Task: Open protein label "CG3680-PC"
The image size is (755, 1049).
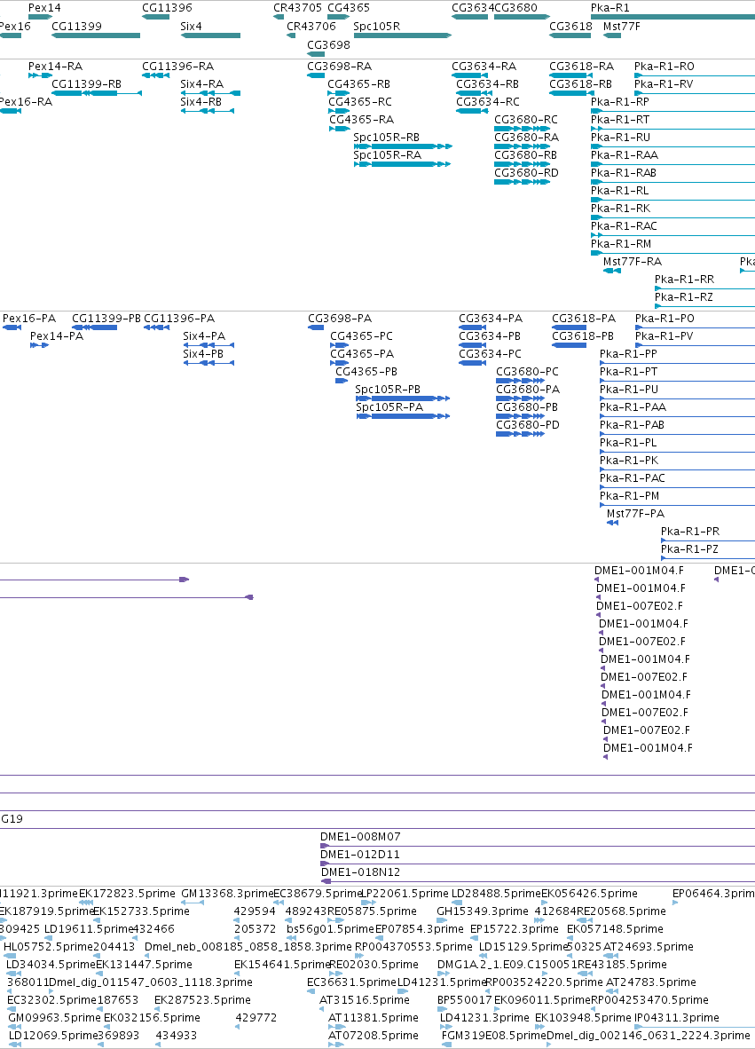Action: [x=528, y=372]
